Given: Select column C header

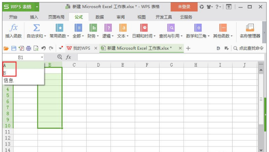Looking at the screenshot, I should [74, 65].
